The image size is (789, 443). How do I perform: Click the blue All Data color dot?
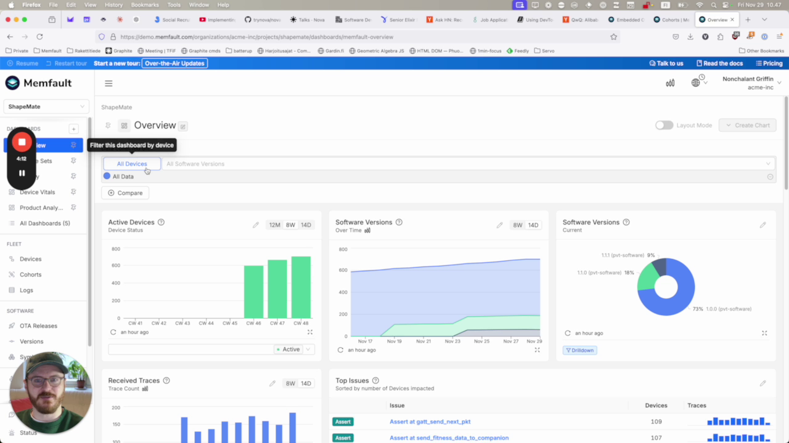pos(107,177)
